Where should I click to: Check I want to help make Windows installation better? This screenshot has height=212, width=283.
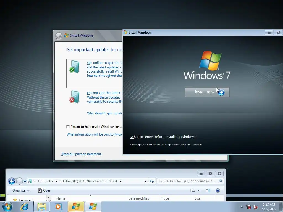pos(68,127)
